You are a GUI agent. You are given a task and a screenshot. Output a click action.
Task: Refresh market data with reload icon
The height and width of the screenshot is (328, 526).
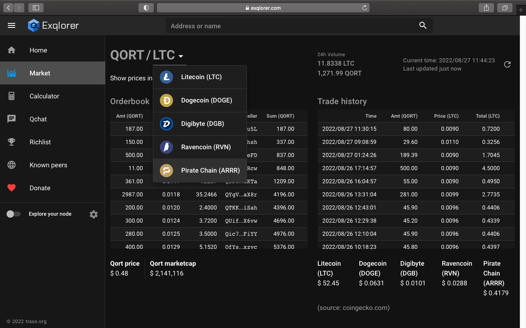508,64
